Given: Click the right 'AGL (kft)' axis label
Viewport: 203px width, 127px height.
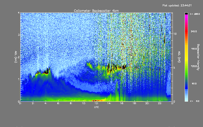Looking at the screenshot, I should (179, 57).
